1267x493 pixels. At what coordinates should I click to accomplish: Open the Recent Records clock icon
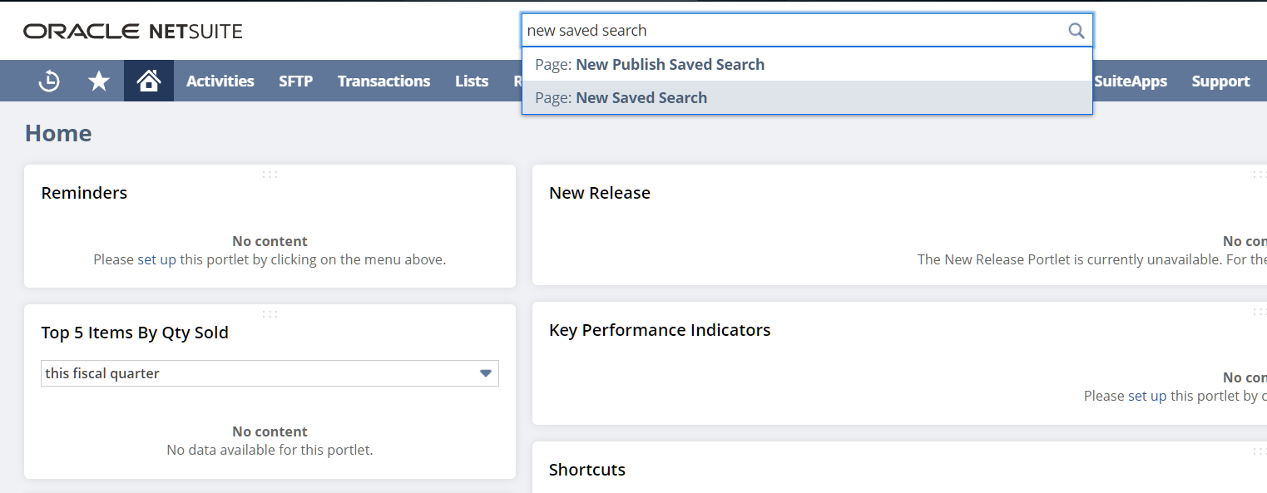coord(49,81)
